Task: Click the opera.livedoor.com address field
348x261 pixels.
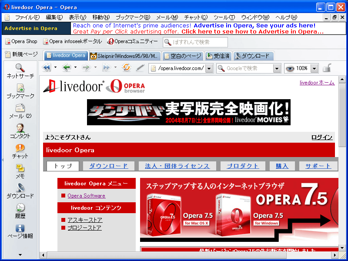Action: [x=177, y=68]
